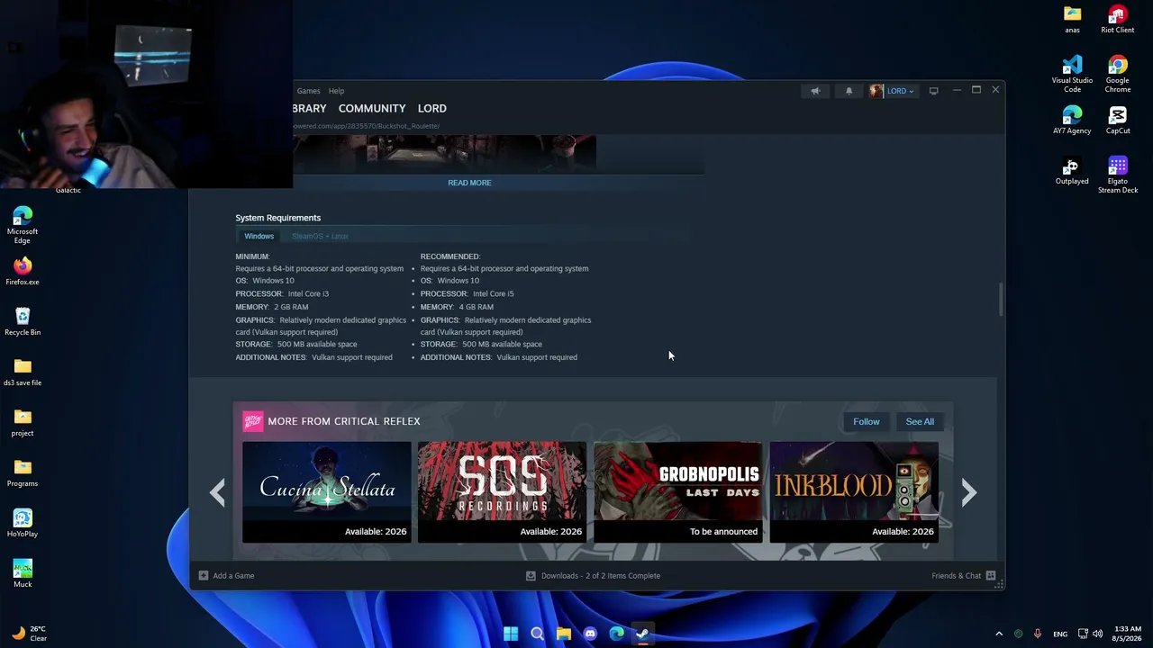The height and width of the screenshot is (648, 1153).
Task: Open Steam notifications bell
Action: pyautogui.click(x=849, y=91)
